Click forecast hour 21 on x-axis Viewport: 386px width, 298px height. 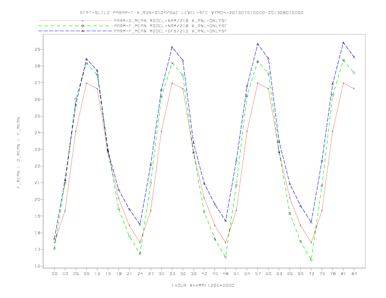(129, 274)
